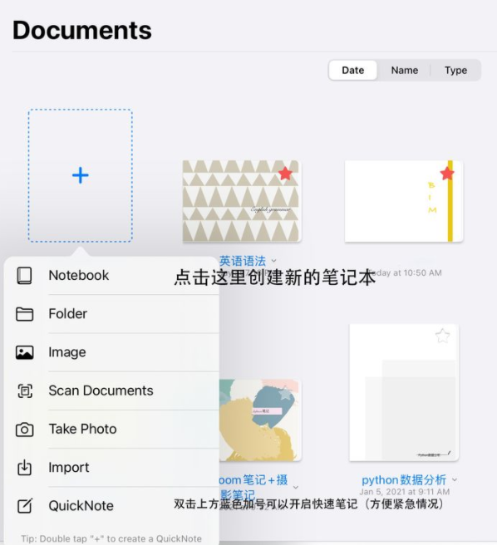Open the oom笔记+摄影笔记 title link

click(x=253, y=487)
